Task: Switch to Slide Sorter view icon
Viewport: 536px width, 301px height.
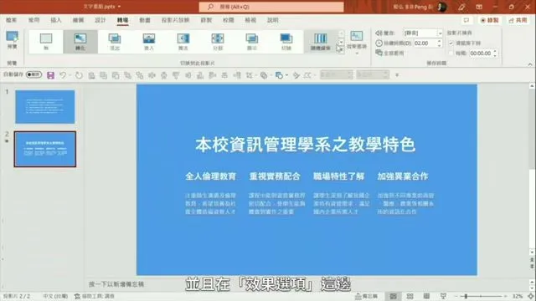Action: coord(410,296)
